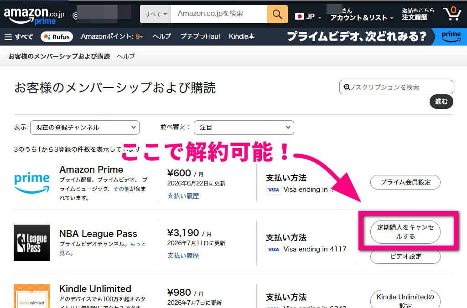Click the Kindle Unlimited thumbnail

(x=32, y=296)
